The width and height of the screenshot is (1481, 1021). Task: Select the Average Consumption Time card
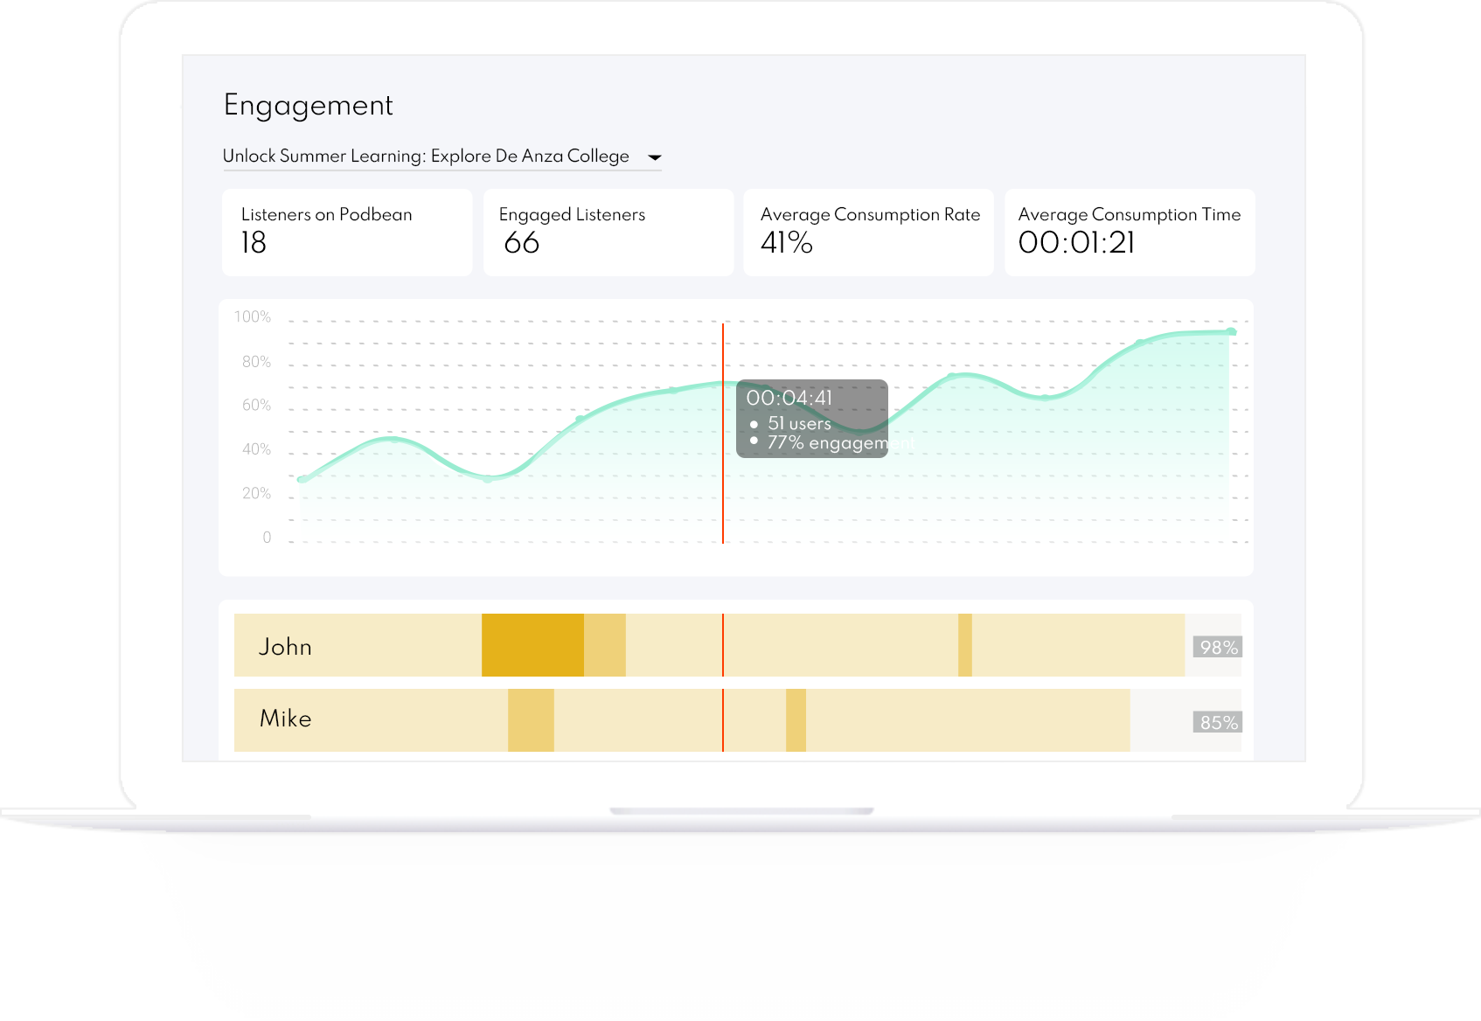pos(1130,232)
